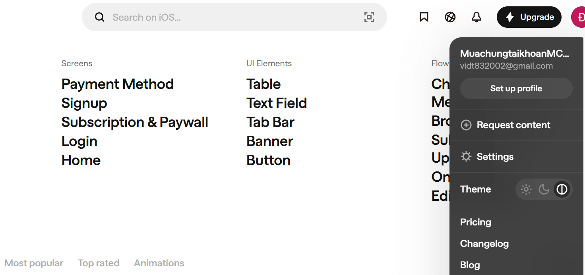Switch theme to dark mode

click(544, 189)
